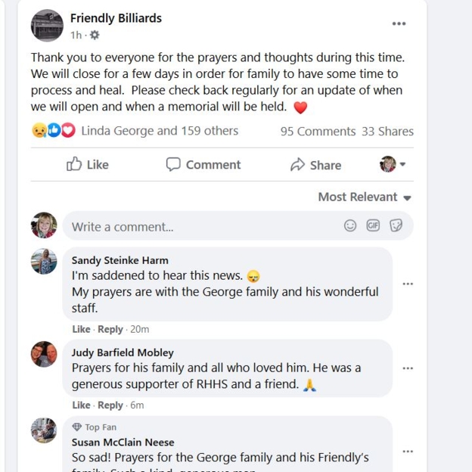The width and height of the screenshot is (472, 472).
Task: Like Judy Barfield Mobley's comment
Action: point(81,405)
